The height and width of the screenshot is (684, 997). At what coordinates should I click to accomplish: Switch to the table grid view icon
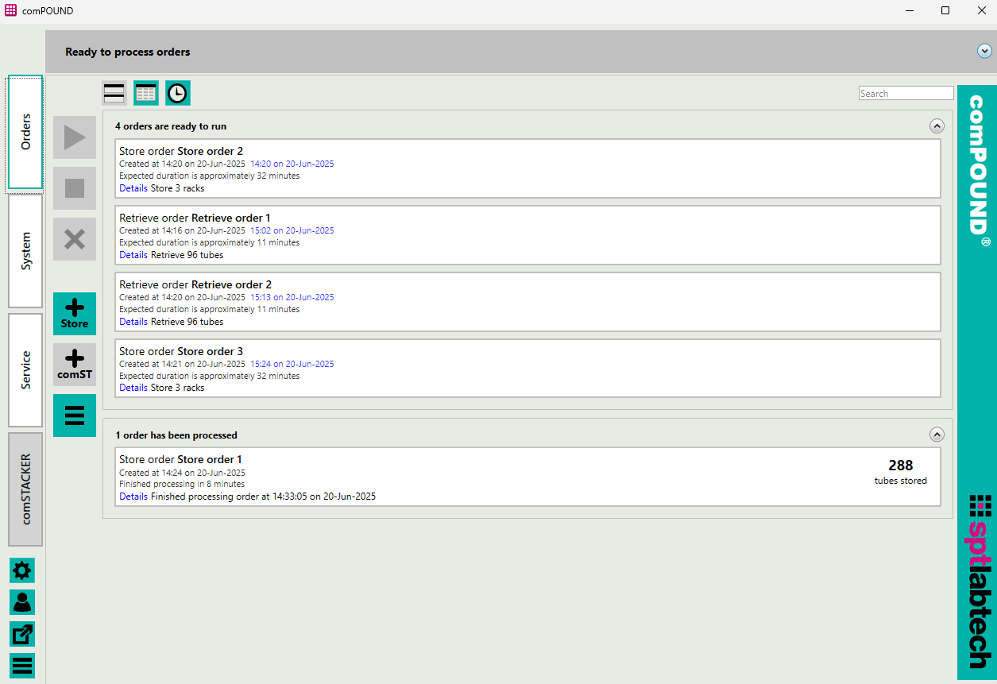(x=146, y=93)
